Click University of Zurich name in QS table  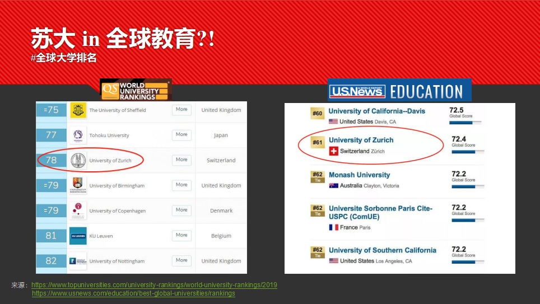[110, 161]
